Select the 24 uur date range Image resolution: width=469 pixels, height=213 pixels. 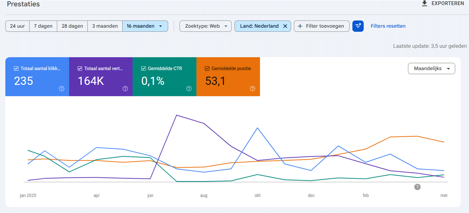17,26
